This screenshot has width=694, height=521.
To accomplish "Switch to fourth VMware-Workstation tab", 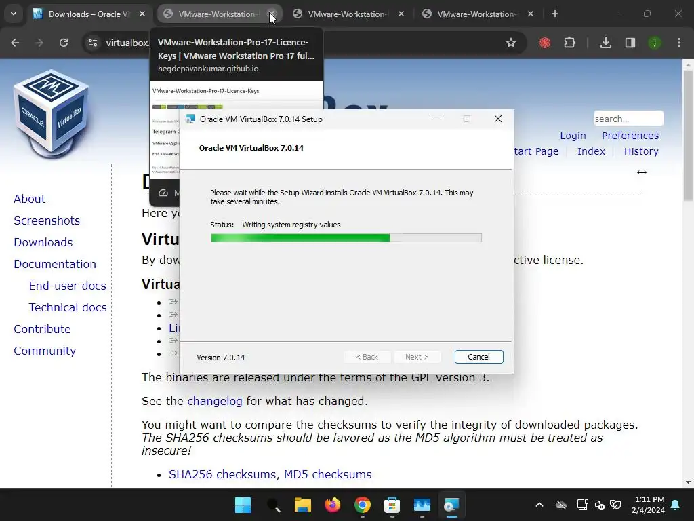I will tap(476, 14).
